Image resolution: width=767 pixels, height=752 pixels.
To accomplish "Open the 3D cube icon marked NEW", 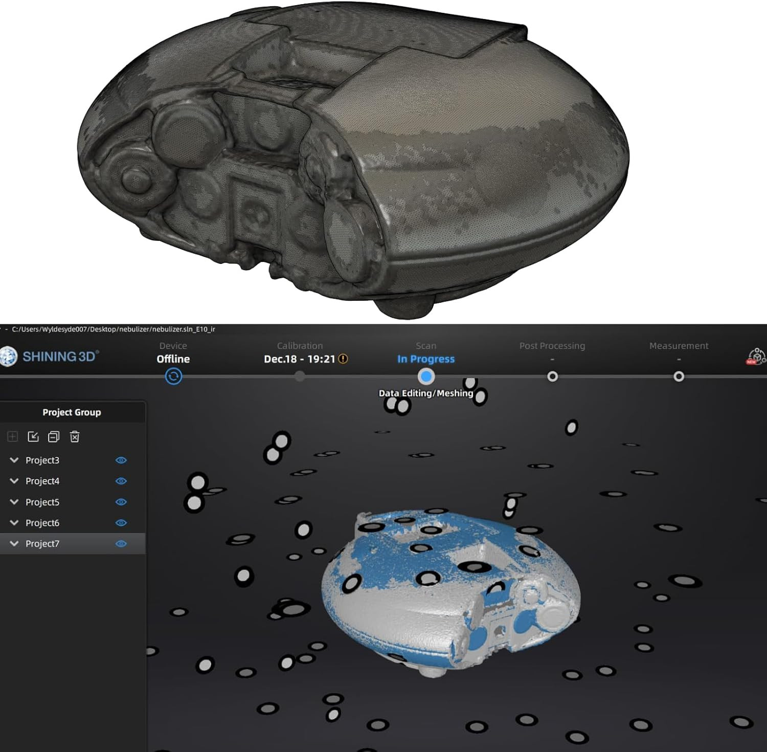I will (x=756, y=357).
